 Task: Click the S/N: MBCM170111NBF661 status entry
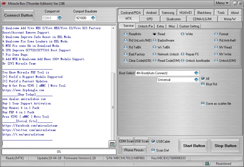(125, 158)
